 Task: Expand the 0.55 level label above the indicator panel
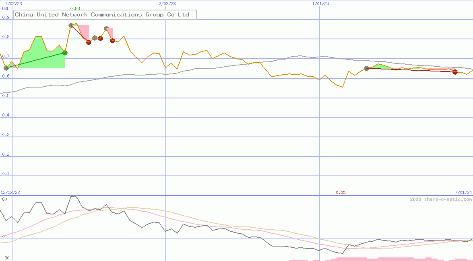pyautogui.click(x=341, y=192)
